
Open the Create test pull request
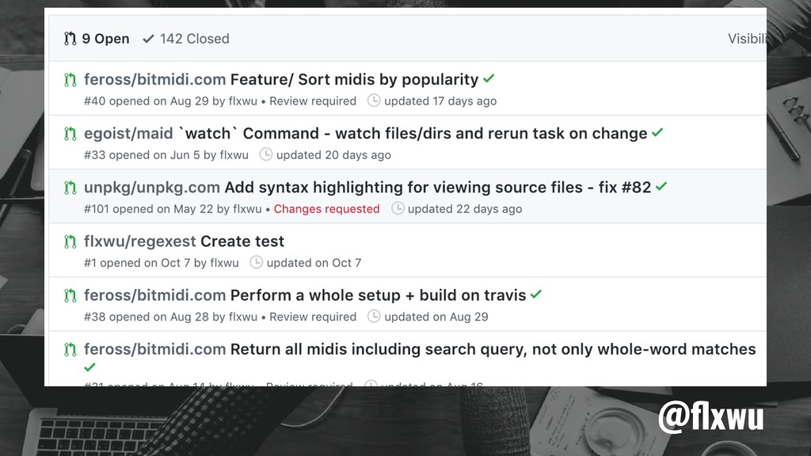242,241
